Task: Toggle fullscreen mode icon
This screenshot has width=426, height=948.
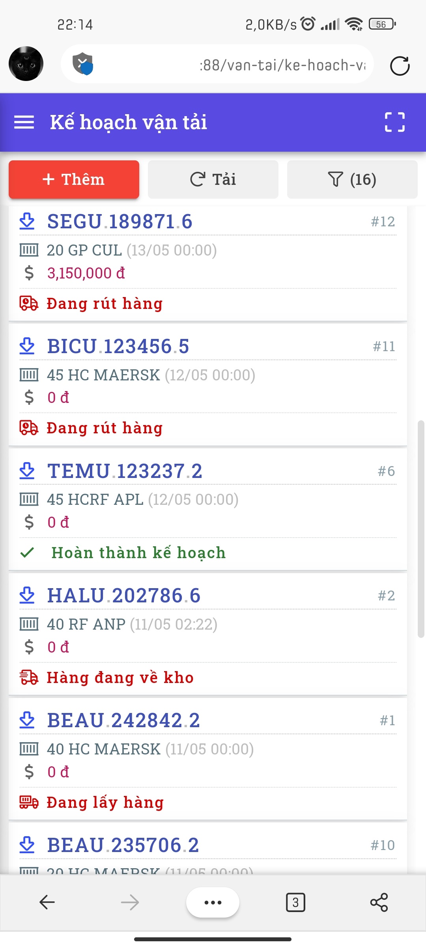Action: tap(394, 122)
